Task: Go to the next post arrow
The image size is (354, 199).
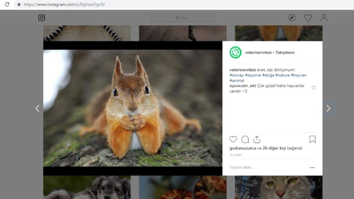Action: coord(329,108)
